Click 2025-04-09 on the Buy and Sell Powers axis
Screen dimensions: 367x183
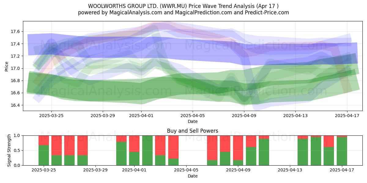pos(238,170)
